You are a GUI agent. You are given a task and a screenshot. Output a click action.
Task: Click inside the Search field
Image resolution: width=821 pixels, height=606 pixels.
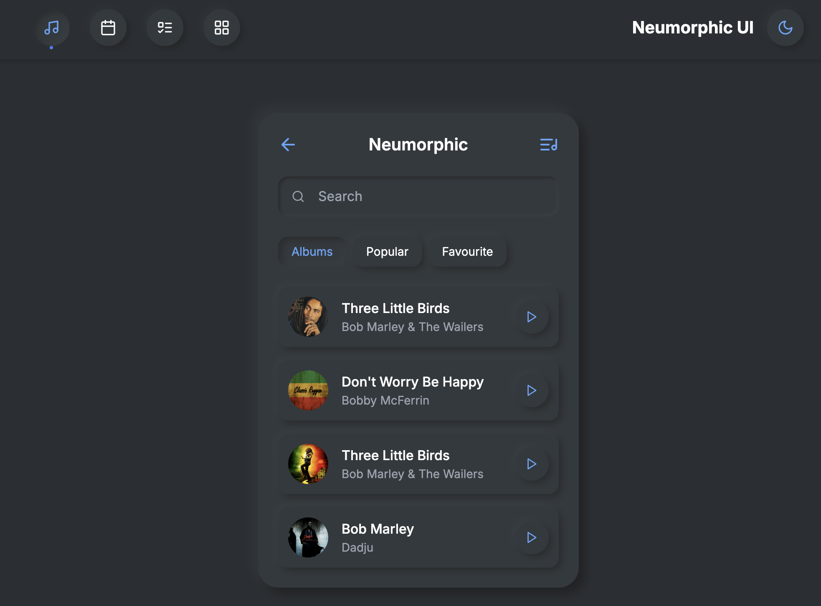click(x=418, y=196)
